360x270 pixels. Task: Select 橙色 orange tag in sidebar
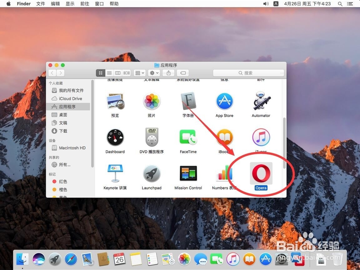(x=68, y=189)
